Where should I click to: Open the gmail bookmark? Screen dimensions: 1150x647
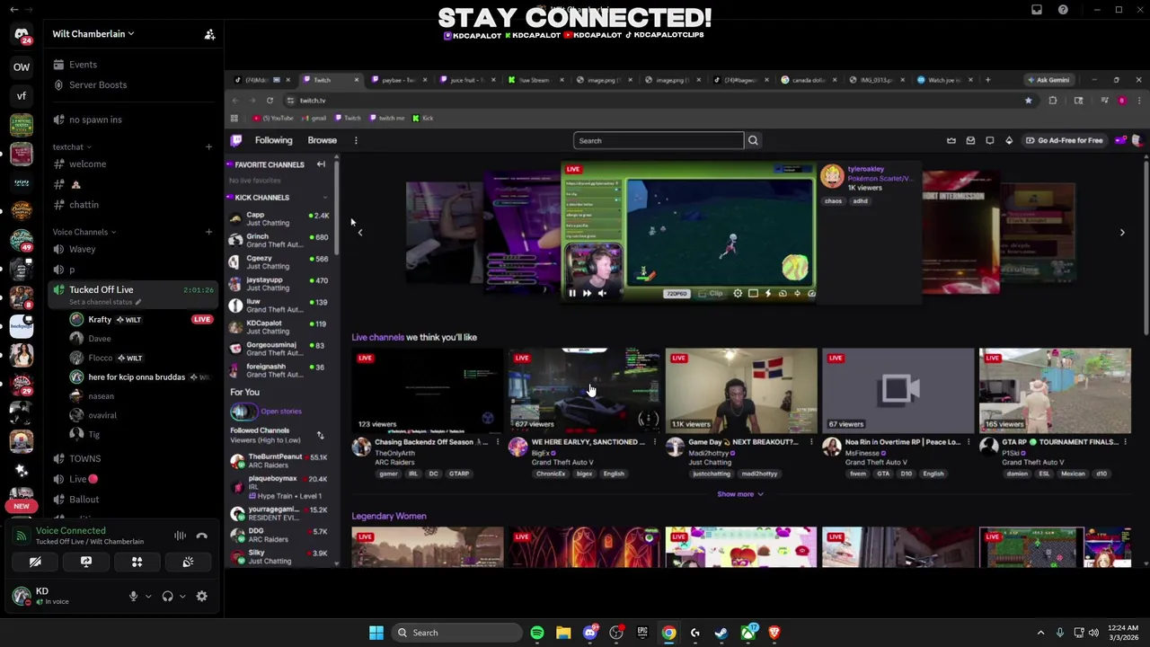click(x=314, y=118)
